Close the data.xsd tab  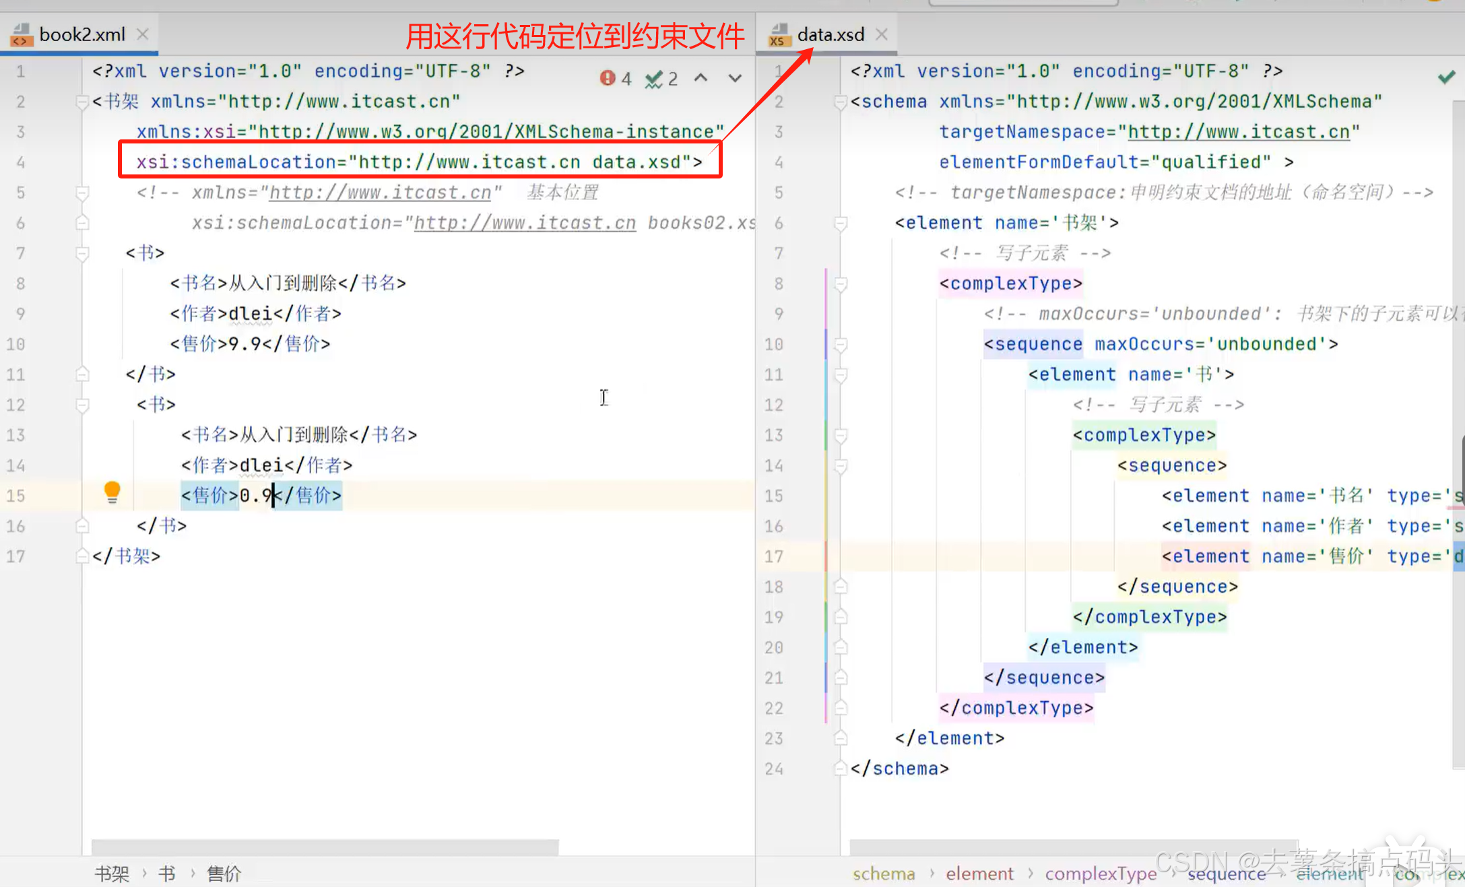point(882,34)
